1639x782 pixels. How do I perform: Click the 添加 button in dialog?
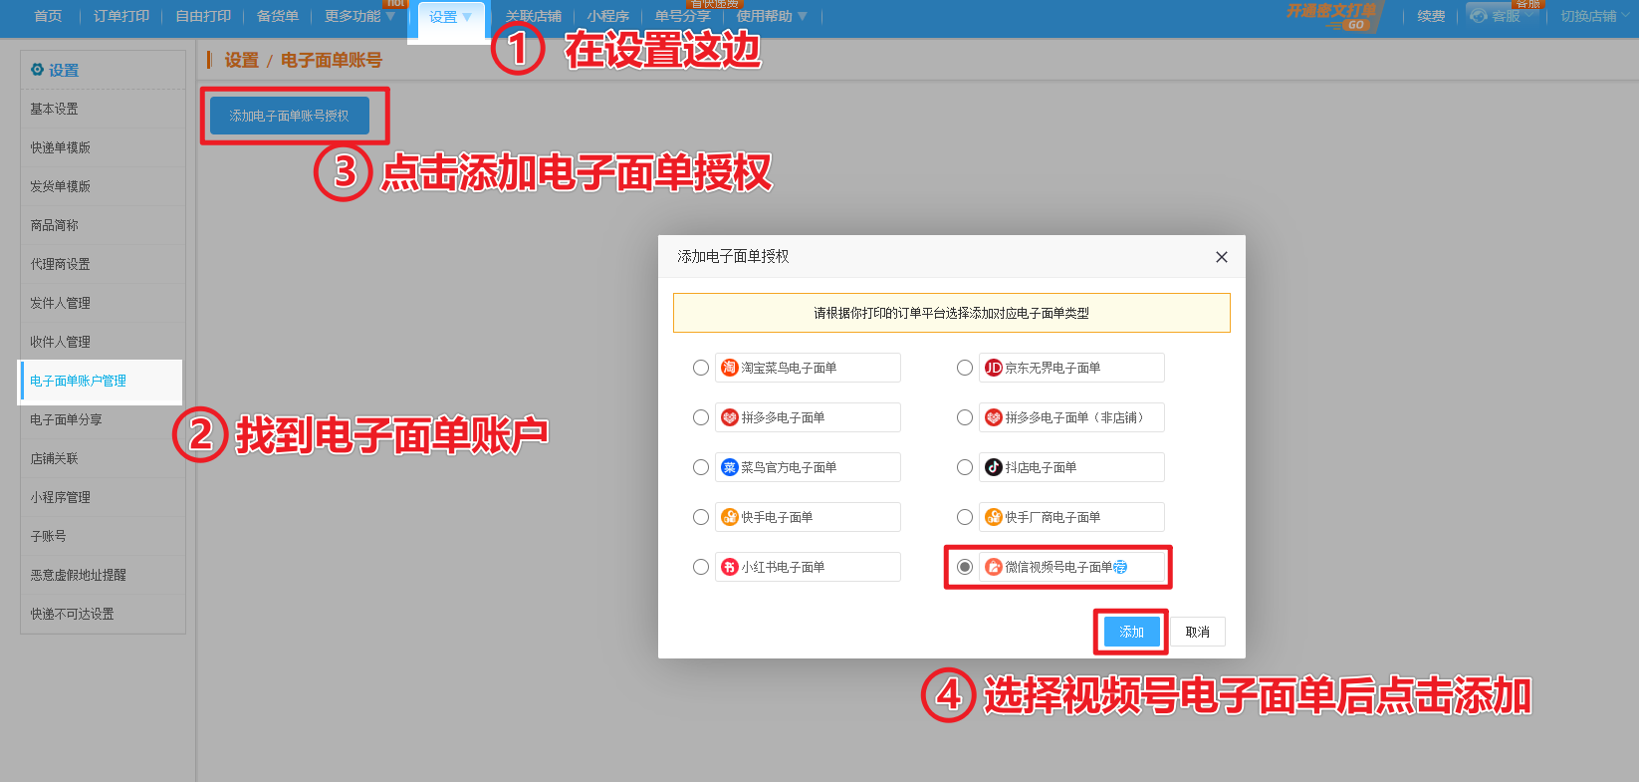click(x=1132, y=632)
